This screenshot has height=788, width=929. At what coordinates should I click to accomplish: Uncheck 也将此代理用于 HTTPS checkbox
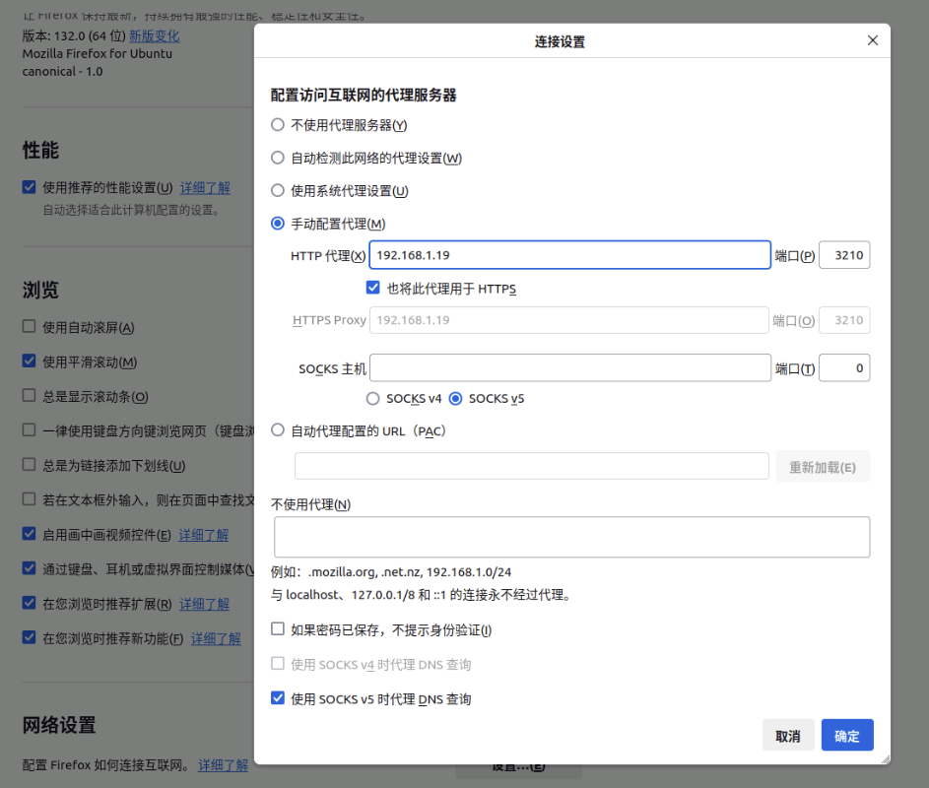coord(372,288)
